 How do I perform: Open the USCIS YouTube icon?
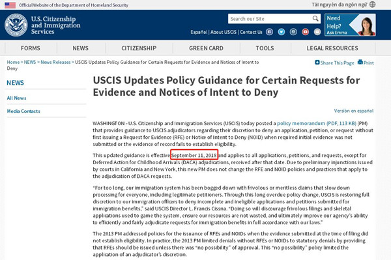pos(305,32)
